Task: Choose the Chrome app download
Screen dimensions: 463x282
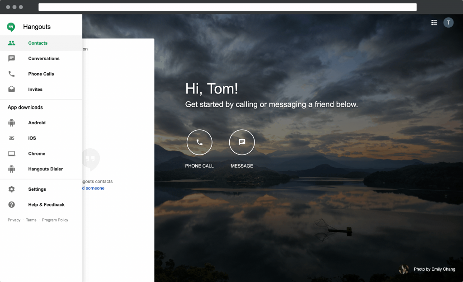Action: (x=41, y=153)
